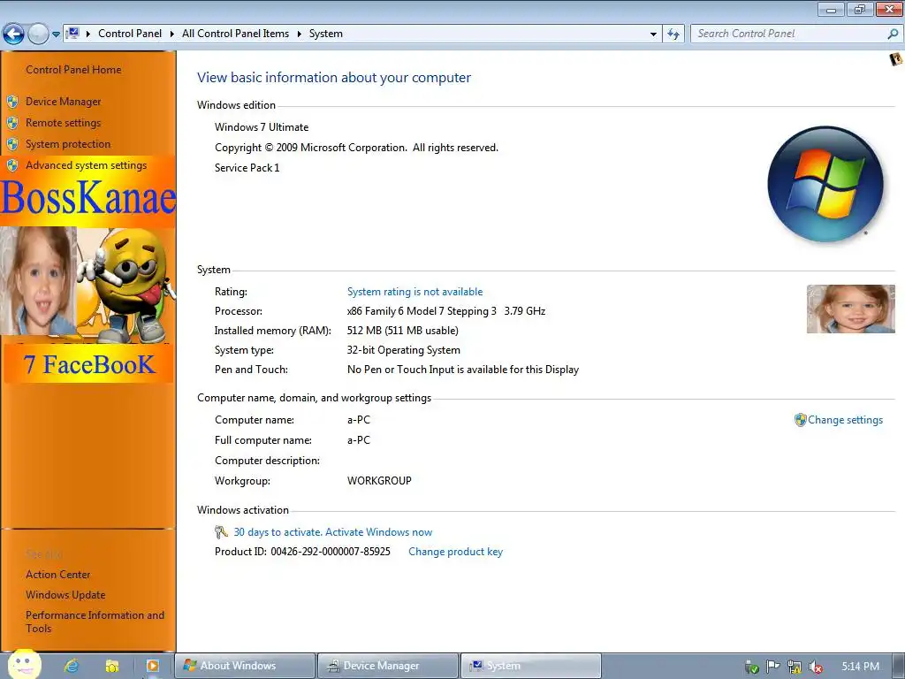This screenshot has height=679, width=905.
Task: Click the Refresh button beside address bar
Action: tap(673, 34)
